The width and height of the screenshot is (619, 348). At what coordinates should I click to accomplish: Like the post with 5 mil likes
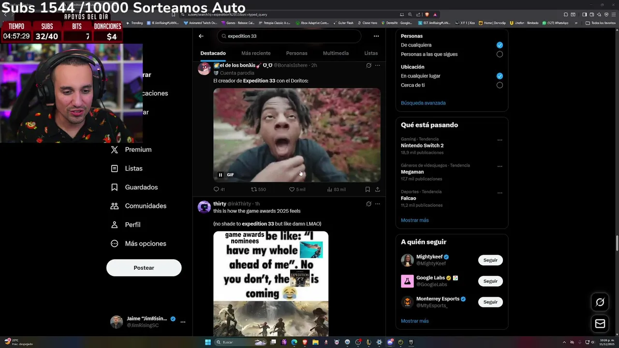(297, 189)
